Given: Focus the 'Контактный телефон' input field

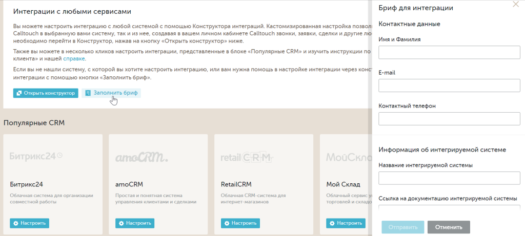Looking at the screenshot, I should click(449, 119).
